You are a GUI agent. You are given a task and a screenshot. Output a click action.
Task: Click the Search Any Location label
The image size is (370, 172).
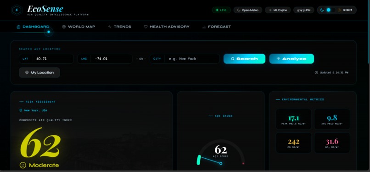[39, 49]
